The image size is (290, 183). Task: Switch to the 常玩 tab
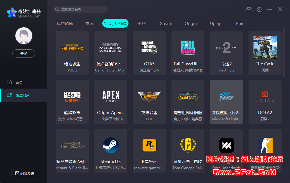tap(89, 24)
